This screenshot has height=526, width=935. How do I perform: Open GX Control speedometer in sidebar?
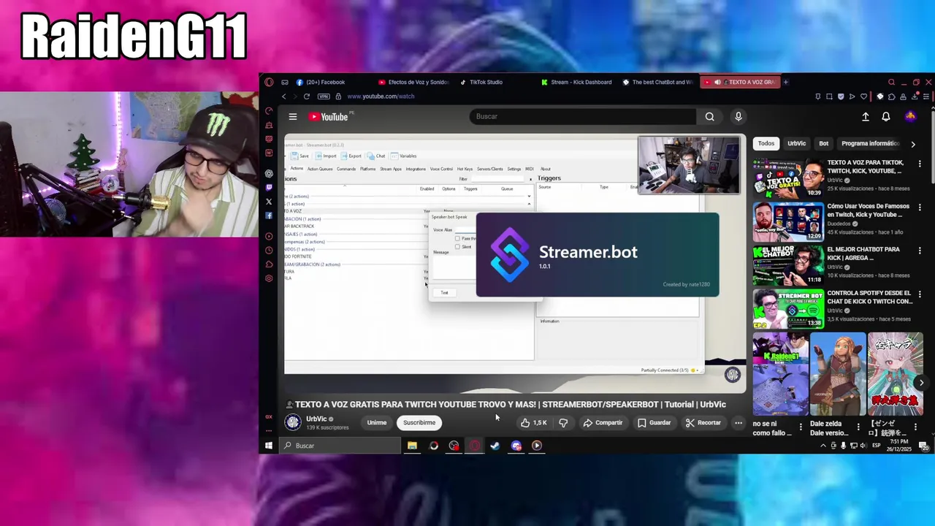click(x=269, y=111)
